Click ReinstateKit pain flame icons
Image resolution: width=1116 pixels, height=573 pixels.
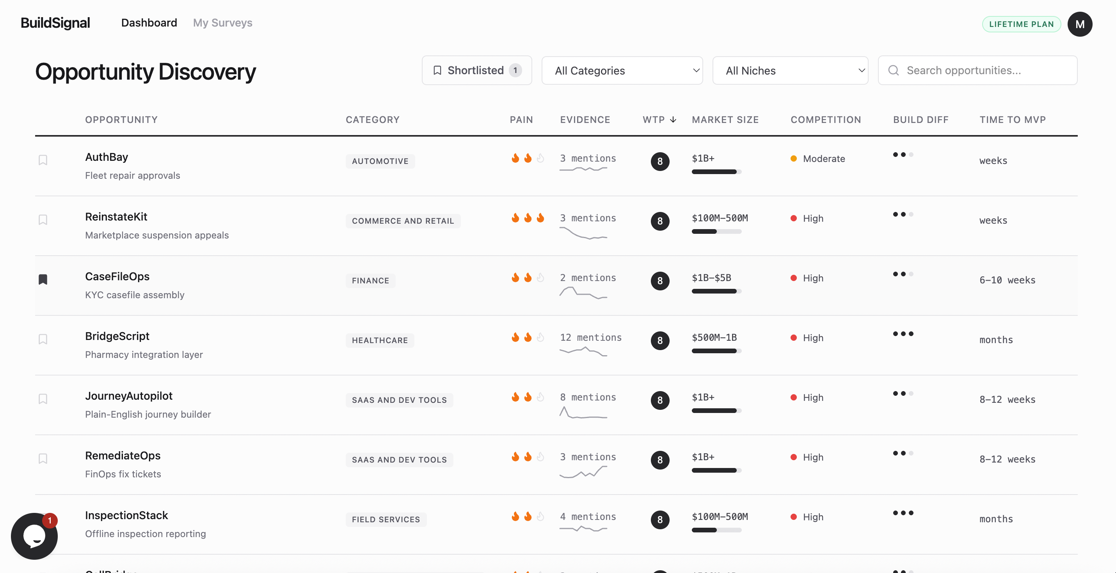coord(528,218)
